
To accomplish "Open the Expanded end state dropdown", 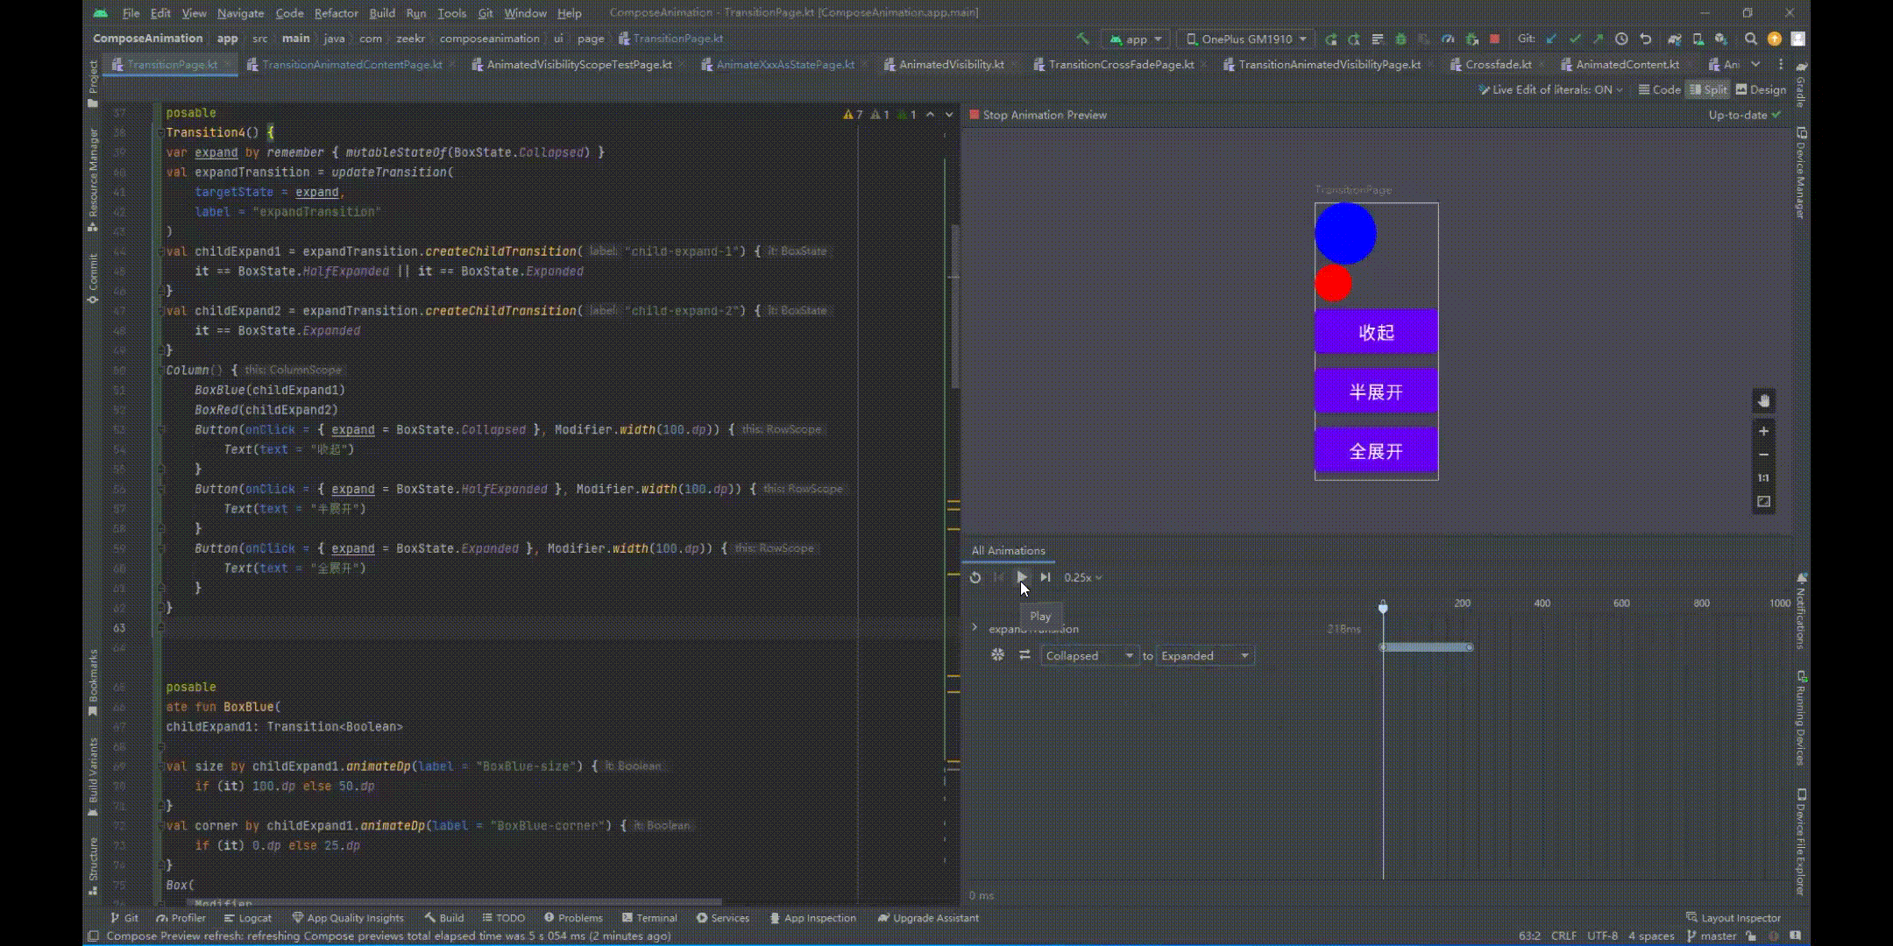I will click(1205, 655).
